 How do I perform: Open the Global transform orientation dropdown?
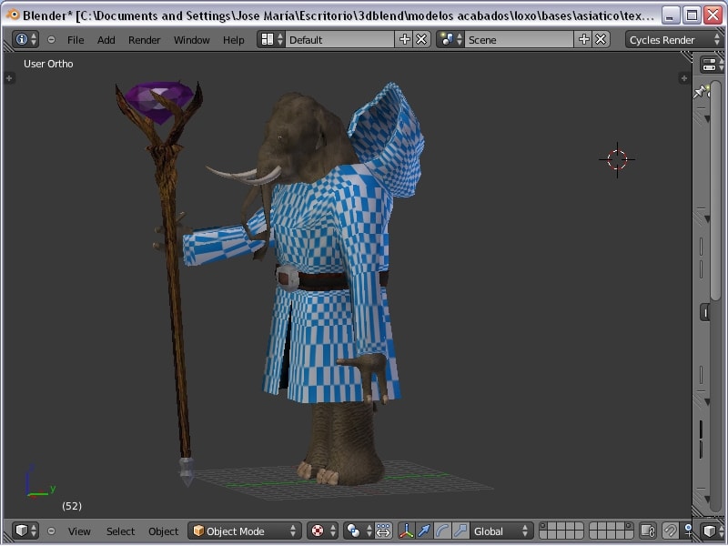click(x=502, y=531)
